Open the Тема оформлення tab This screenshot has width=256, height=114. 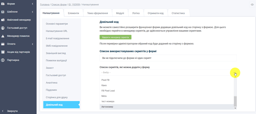[98, 13]
